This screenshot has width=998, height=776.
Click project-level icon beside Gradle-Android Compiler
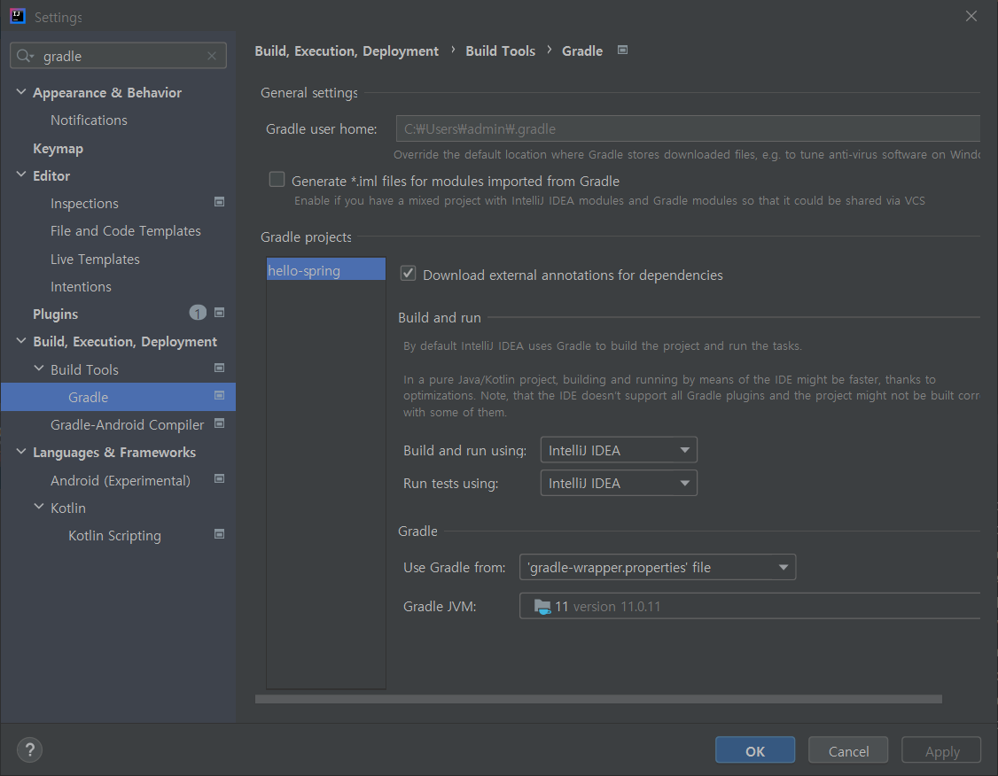pos(219,423)
